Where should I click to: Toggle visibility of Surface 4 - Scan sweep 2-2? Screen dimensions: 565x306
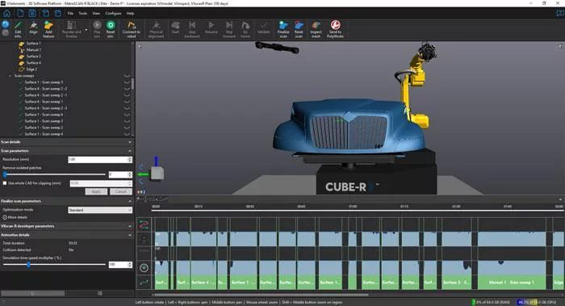127,89
